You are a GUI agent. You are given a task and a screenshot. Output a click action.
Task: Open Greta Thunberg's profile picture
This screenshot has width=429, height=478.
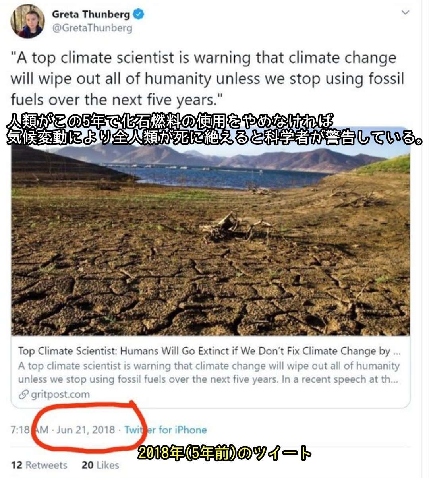[x=27, y=21]
